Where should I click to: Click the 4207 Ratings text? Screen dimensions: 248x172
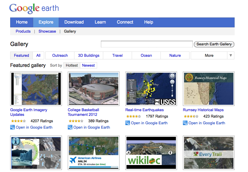click(42, 121)
